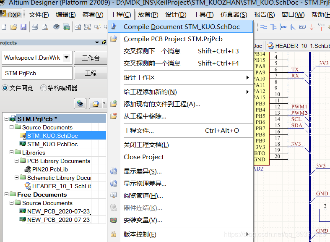
Task: Click the print preview icon
Action: point(45,27)
